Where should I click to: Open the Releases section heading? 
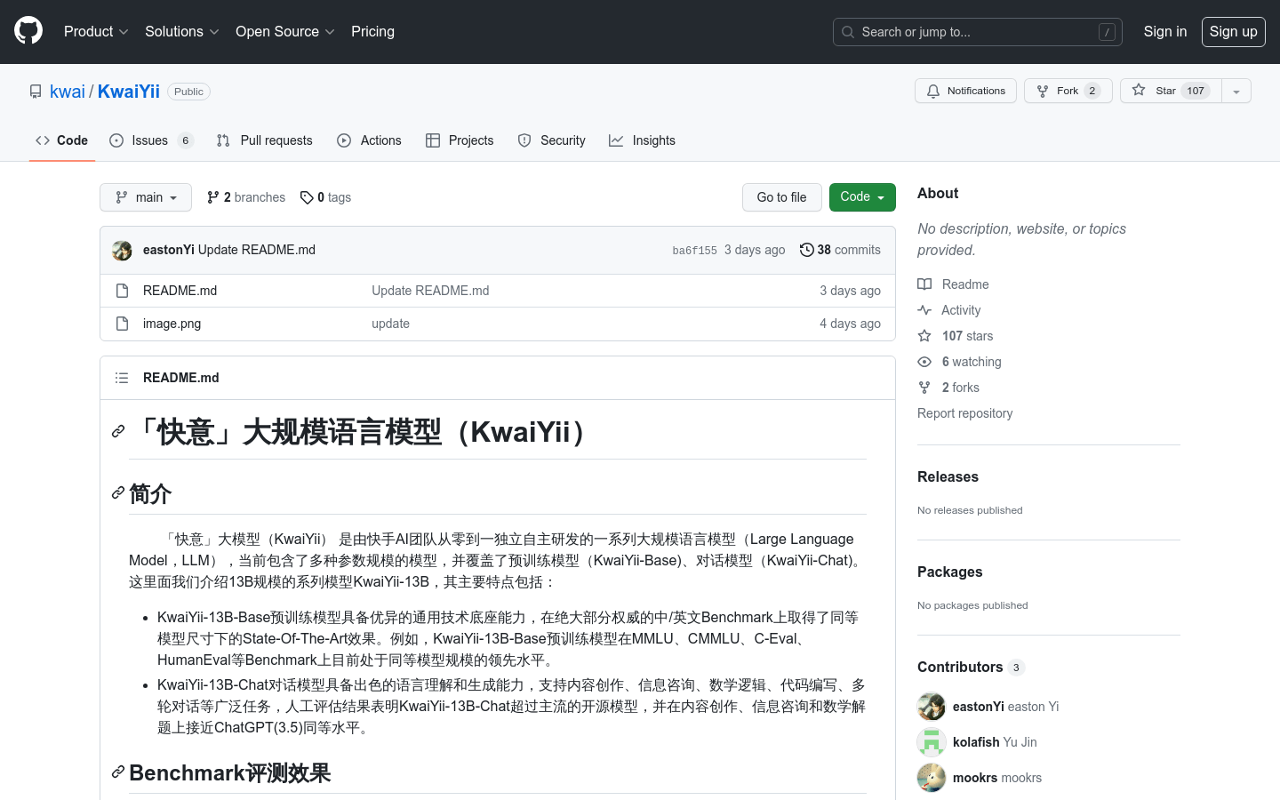(x=948, y=476)
